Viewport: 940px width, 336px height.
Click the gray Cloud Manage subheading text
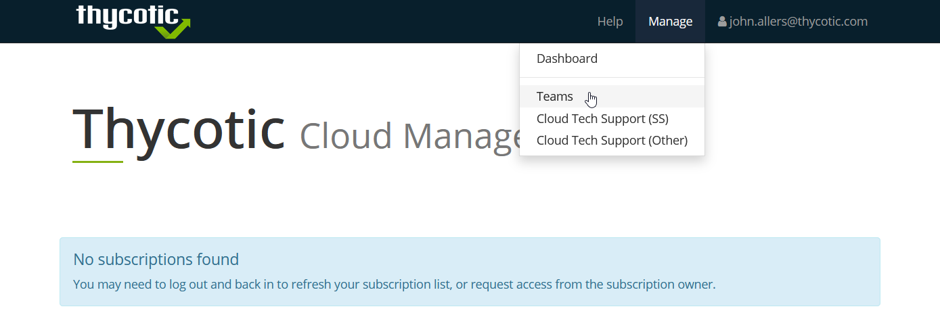(409, 136)
